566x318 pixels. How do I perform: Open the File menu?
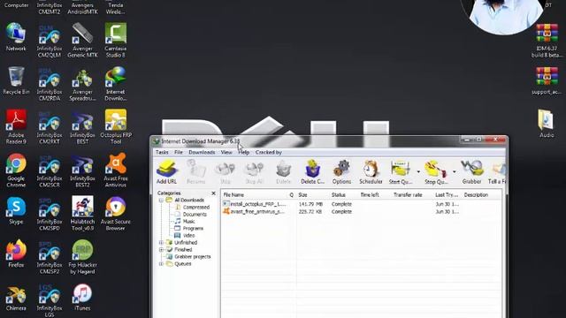(x=179, y=153)
